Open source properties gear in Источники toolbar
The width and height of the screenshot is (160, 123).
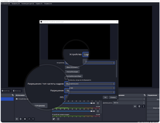pyautogui.click(x=25, y=119)
